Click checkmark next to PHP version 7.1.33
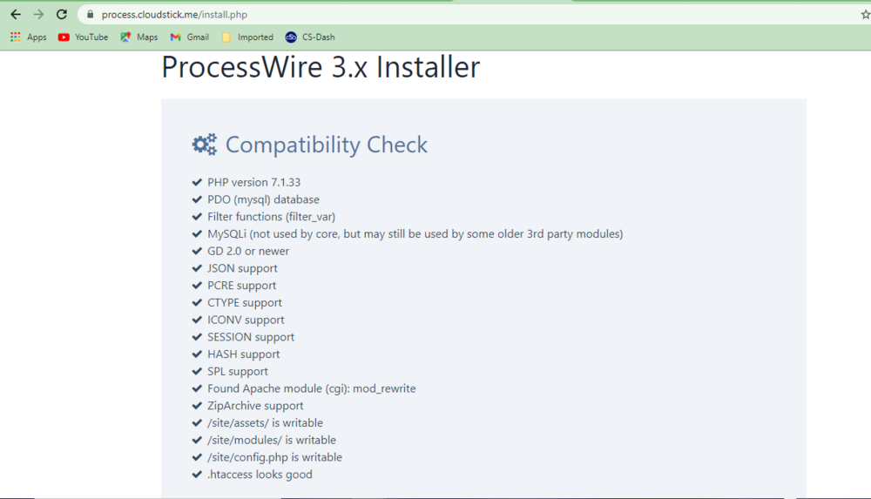The height and width of the screenshot is (499, 871). point(197,182)
